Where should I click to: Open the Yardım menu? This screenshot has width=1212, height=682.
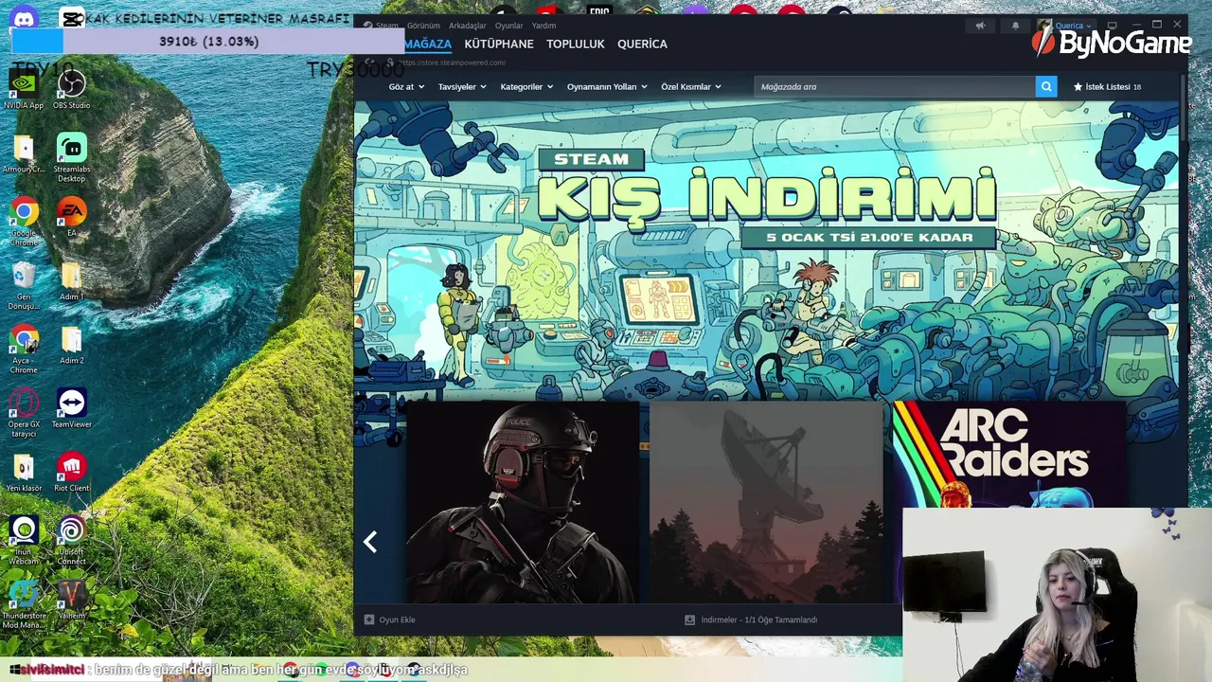[x=544, y=26]
